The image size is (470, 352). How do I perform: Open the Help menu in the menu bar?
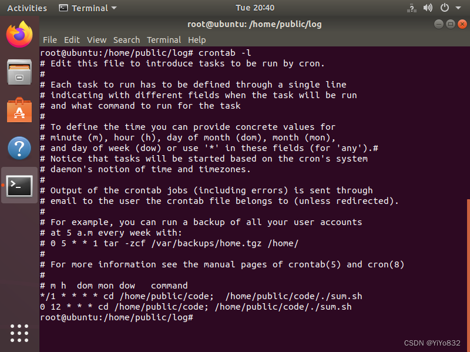[x=197, y=40]
